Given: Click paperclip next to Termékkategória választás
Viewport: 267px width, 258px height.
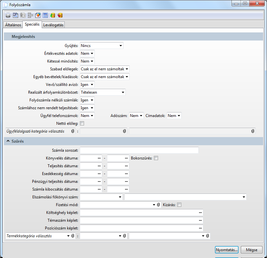Looking at the screenshot, I should 73,236.
